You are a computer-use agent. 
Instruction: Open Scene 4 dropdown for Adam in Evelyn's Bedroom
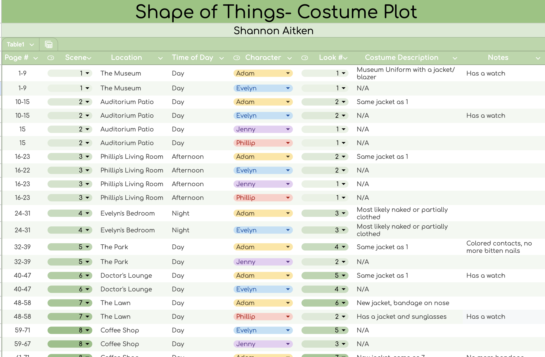(x=87, y=213)
